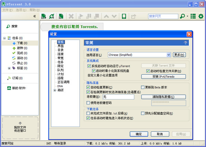Click the Create New Torrent icon
This screenshot has height=147, width=206.
pyautogui.click(x=61, y=16)
